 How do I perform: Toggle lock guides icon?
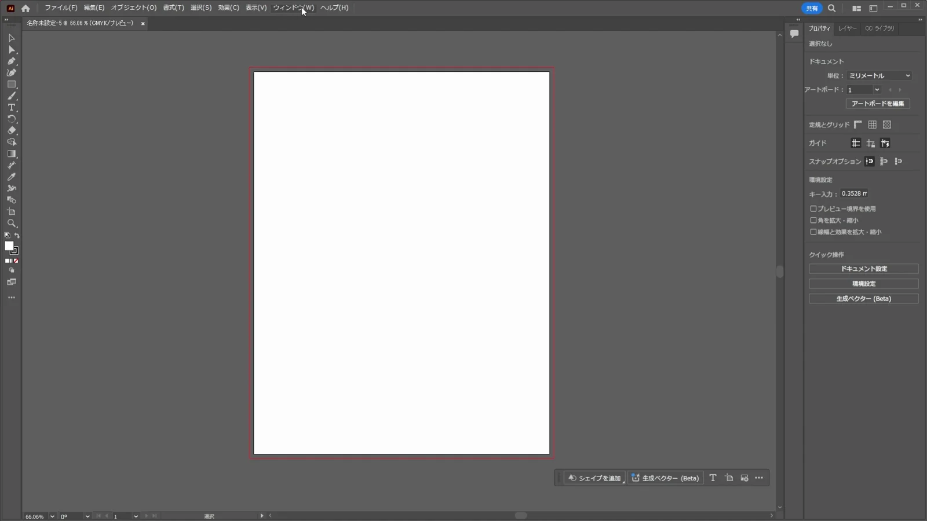coord(870,143)
